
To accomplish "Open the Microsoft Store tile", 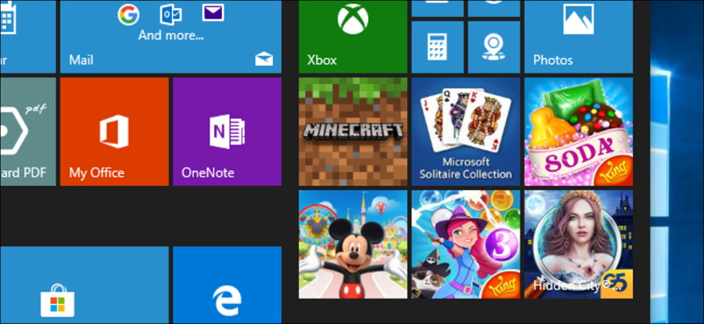I will point(58,287).
